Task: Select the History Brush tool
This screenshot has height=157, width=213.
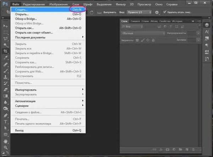Action: (6, 83)
